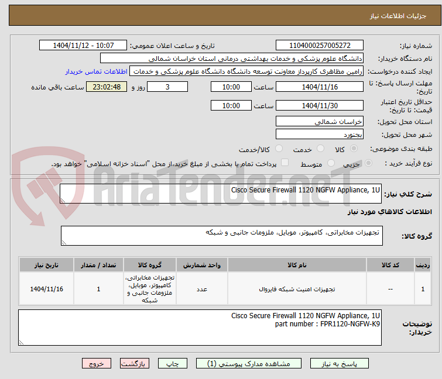Open 'اطلاعات تماس خریدار' link
Image resolution: width=442 pixels, height=379 pixels.
tap(97, 71)
